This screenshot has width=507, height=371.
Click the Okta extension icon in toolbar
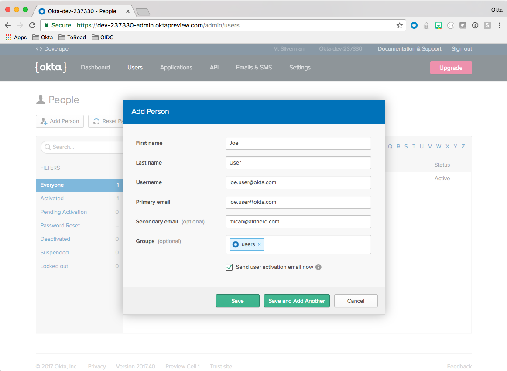click(414, 25)
